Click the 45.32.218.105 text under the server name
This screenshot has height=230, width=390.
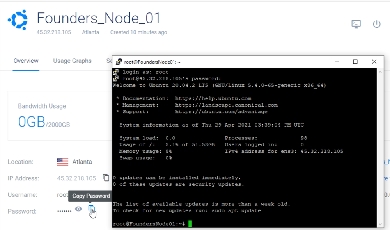click(x=54, y=32)
